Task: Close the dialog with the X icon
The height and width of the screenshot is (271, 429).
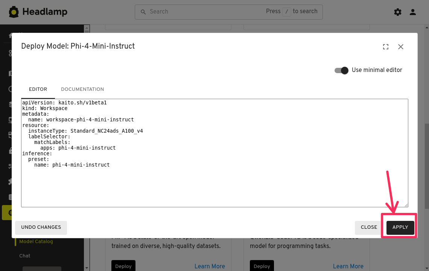Action: pyautogui.click(x=401, y=47)
